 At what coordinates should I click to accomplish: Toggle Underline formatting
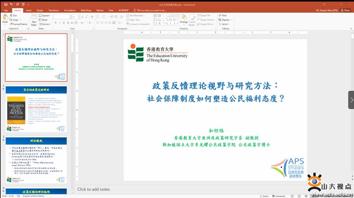tap(64, 23)
